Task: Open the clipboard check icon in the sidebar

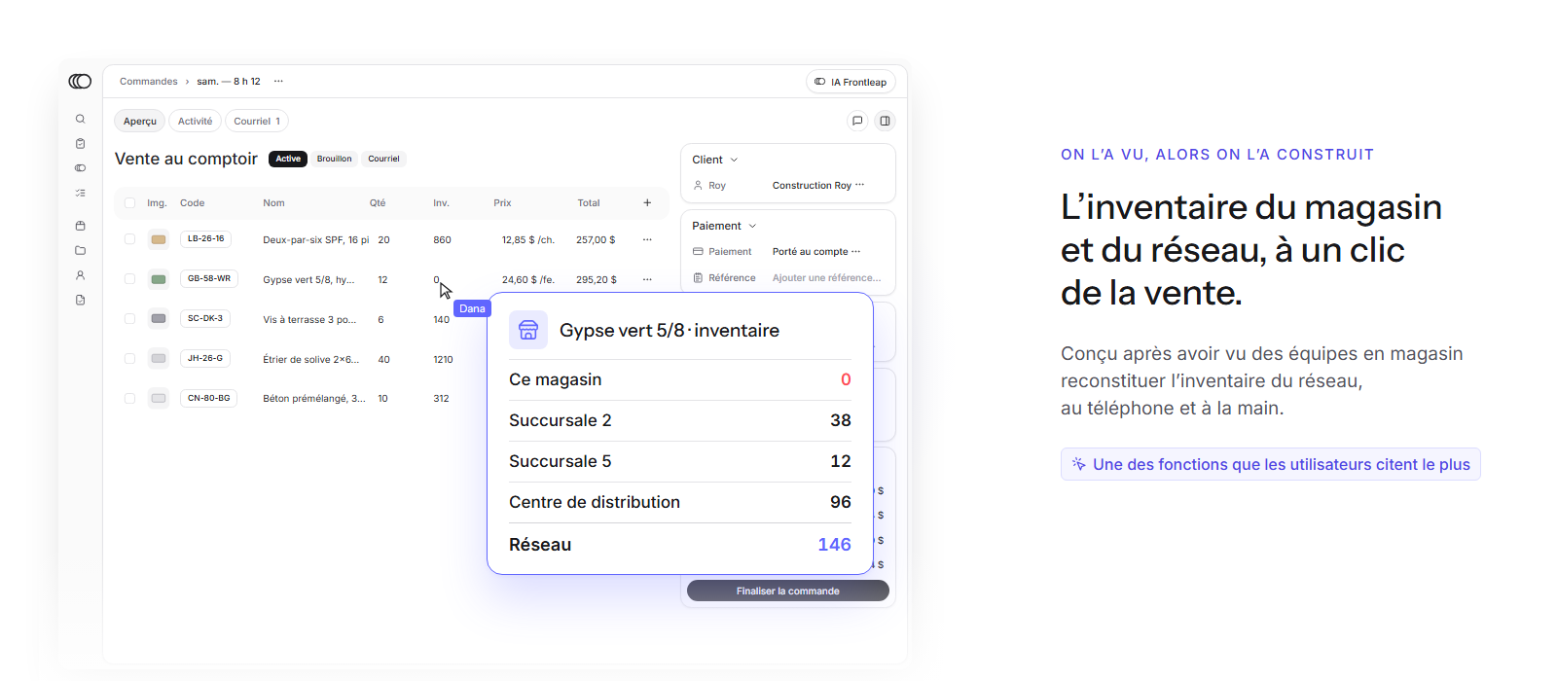Action: (x=81, y=143)
